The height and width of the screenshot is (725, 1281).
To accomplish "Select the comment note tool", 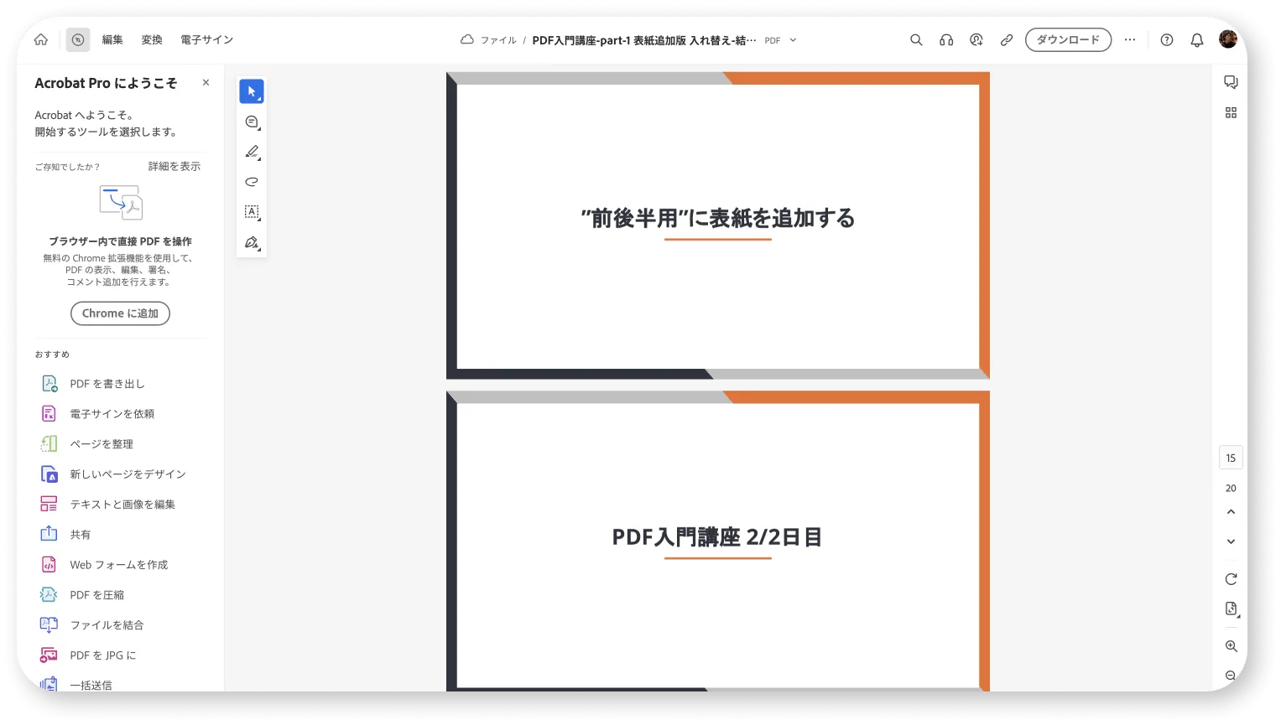I will [252, 122].
